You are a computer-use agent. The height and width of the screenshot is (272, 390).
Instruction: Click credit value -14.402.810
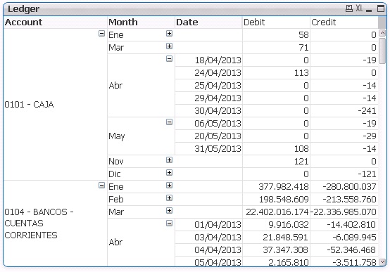[x=344, y=224]
